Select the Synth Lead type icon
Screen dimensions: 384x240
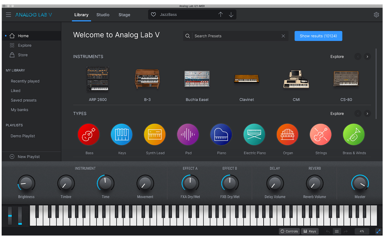coord(155,135)
